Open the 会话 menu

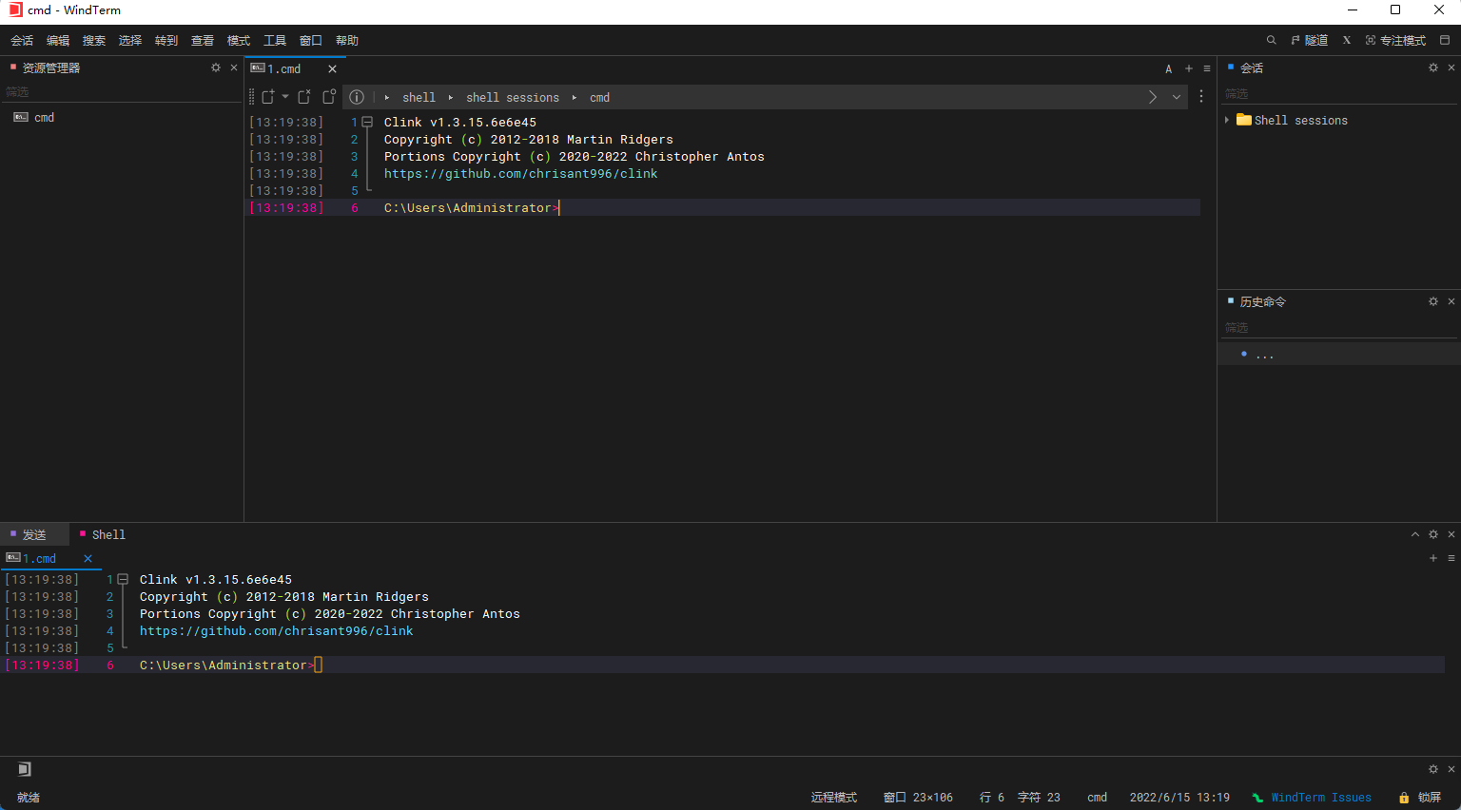coord(22,40)
